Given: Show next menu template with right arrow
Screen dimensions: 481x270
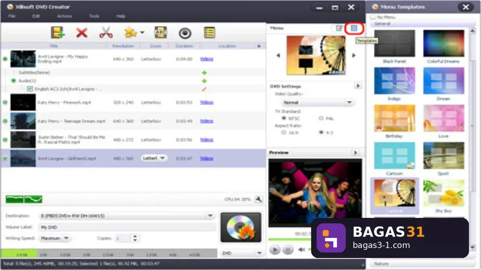Looking at the screenshot, I should [354, 55].
